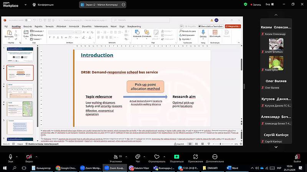Viewport: 307px width, 172px height.
Task: Switch to the Rajzolás ribbon tab
Action: 39,26
